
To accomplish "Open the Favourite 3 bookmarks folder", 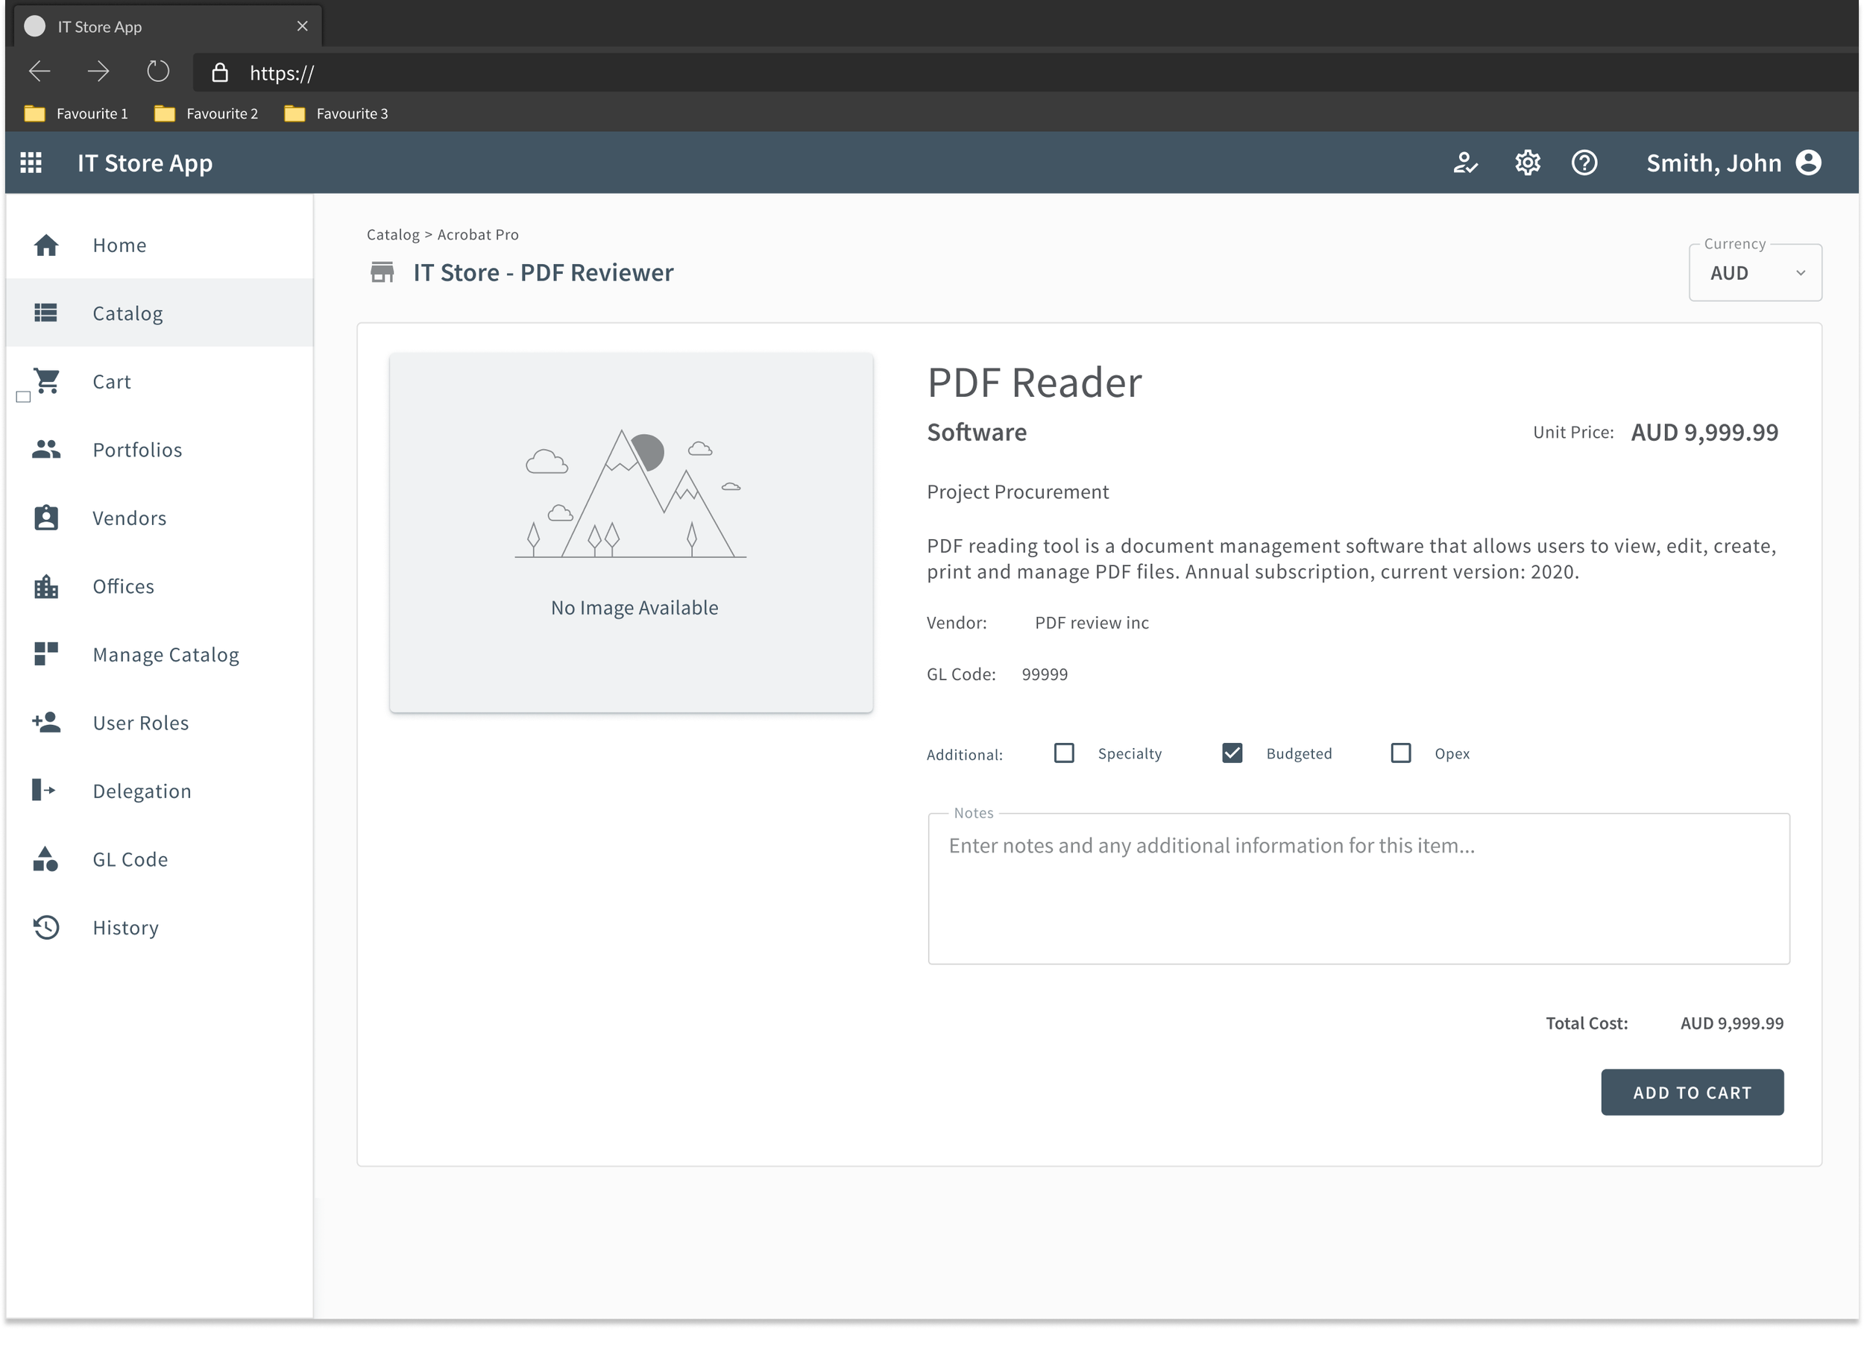I will pyautogui.click(x=336, y=113).
